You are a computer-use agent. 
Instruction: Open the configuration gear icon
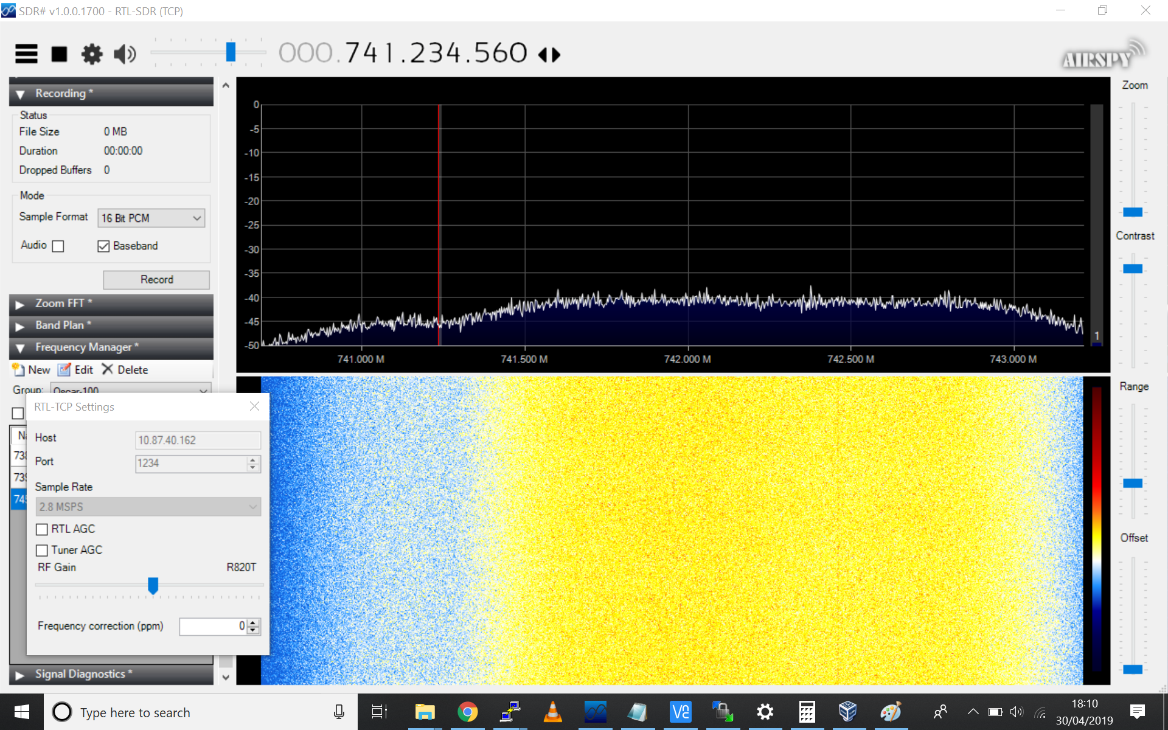pyautogui.click(x=92, y=54)
